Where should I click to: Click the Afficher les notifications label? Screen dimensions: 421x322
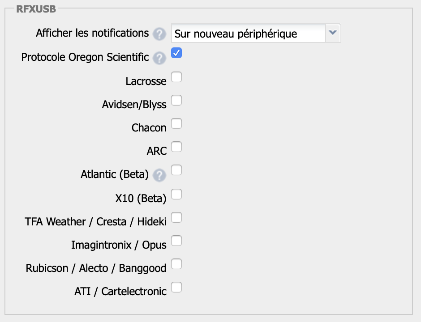click(x=92, y=33)
